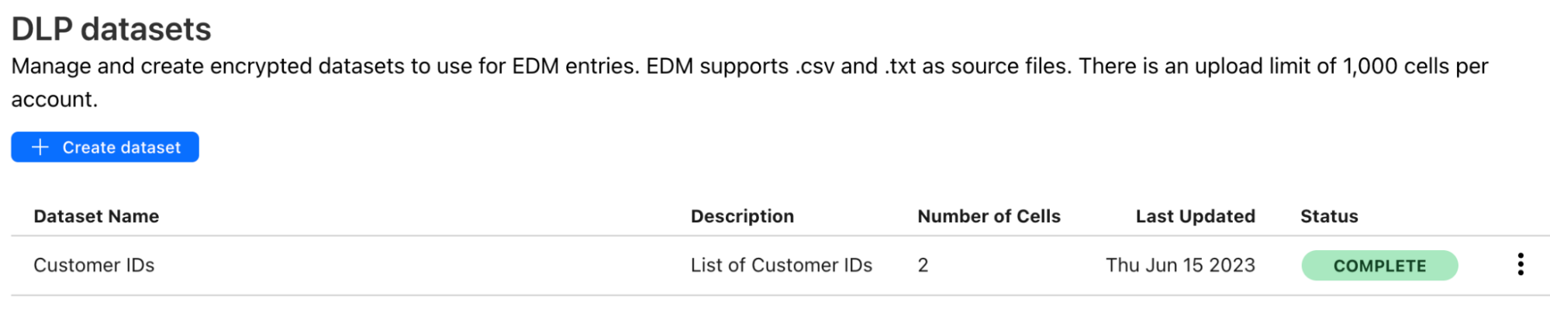Click the List of Customer IDs description
This screenshot has height=316, width=1550.
(781, 265)
